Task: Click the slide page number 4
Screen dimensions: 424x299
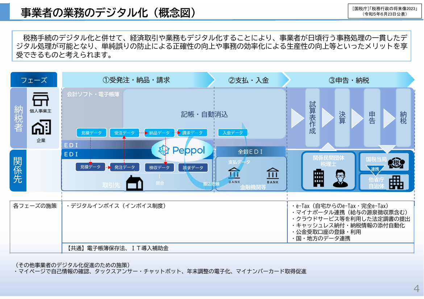Action: [417, 288]
